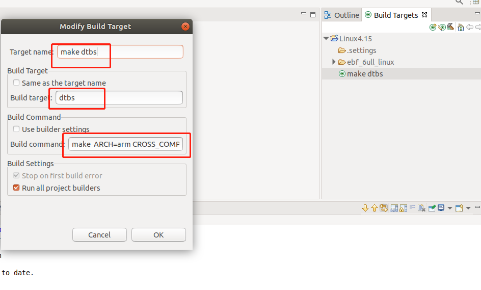Click the yellow down arrow console icon

(x=365, y=208)
